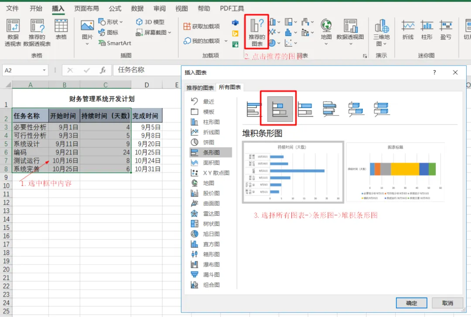Insert a Column sparkline (柱形)
The height and width of the screenshot is (317, 471).
(427, 30)
